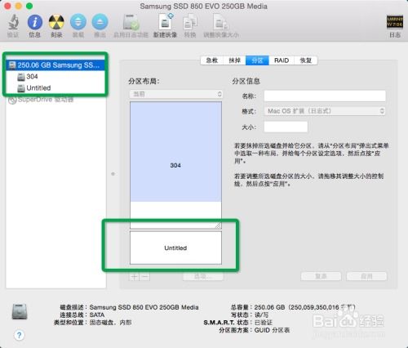The height and width of the screenshot is (348, 408).
Task: Switch to the RAID tab
Action: [282, 60]
